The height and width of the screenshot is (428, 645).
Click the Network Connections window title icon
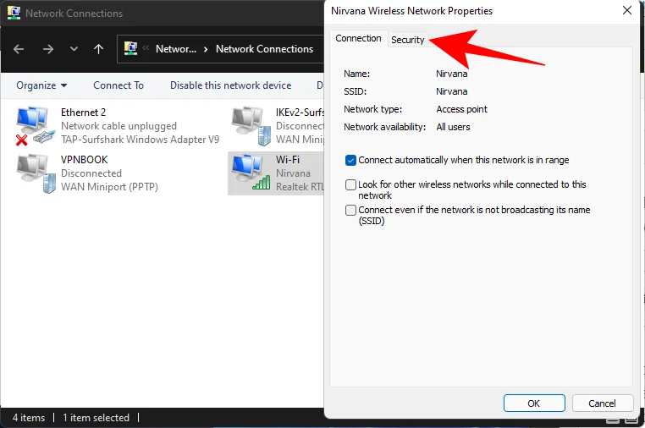tap(14, 14)
